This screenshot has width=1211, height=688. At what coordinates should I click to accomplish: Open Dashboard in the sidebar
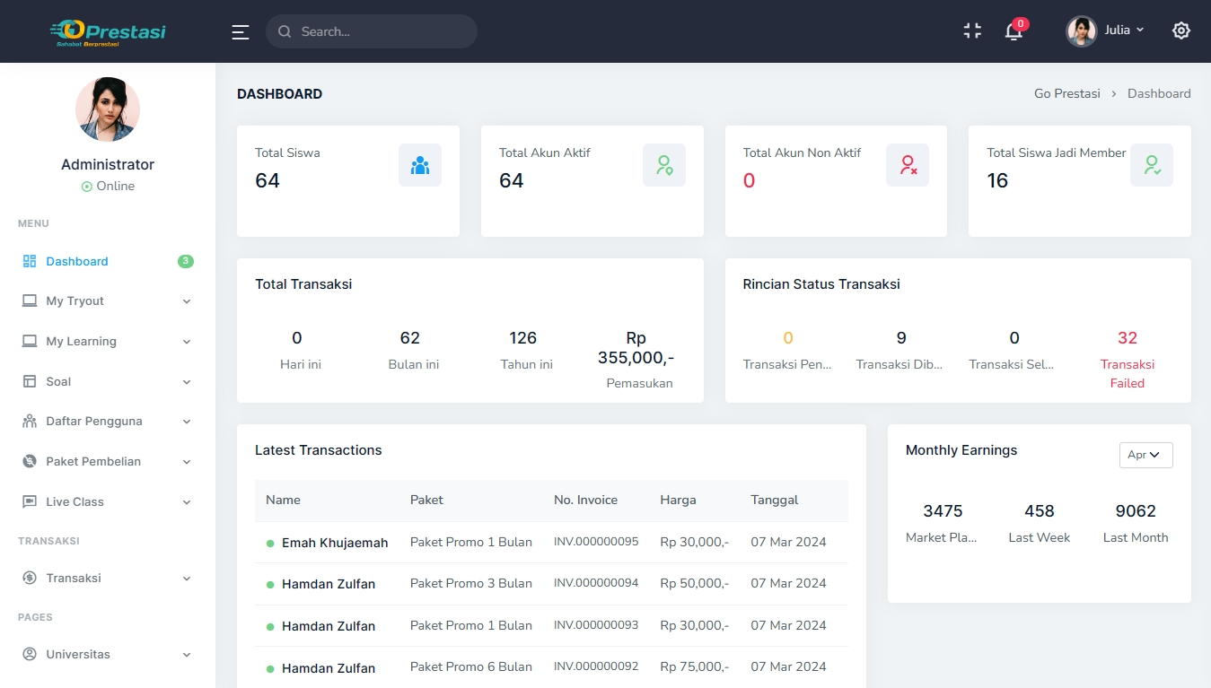[108, 261]
